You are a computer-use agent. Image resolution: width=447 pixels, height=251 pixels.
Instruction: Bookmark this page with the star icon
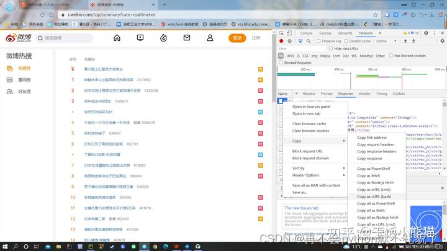(376, 14)
